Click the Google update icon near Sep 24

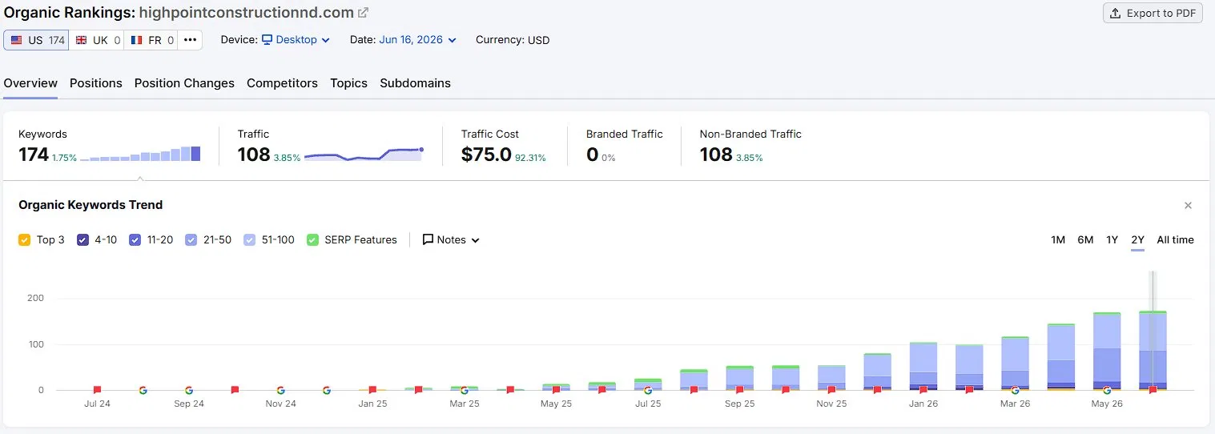pos(189,390)
